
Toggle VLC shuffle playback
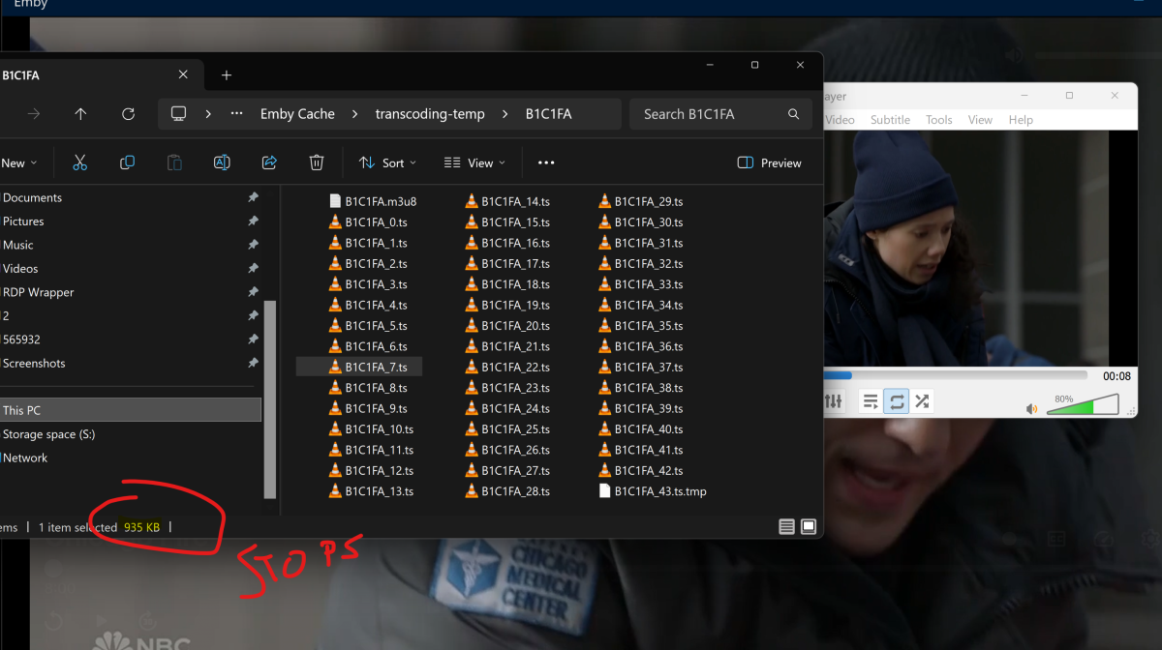[922, 400]
